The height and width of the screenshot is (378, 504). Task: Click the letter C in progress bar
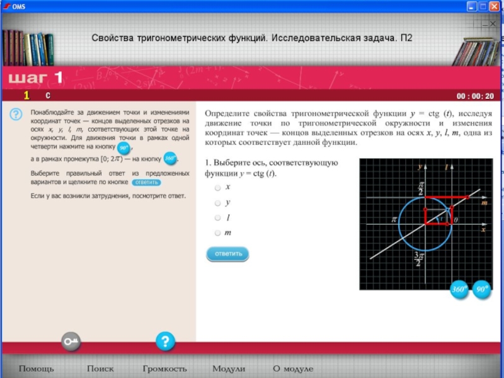click(48, 96)
